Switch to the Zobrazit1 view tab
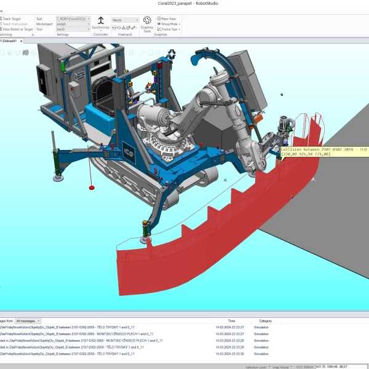The image size is (369, 369). point(9,41)
